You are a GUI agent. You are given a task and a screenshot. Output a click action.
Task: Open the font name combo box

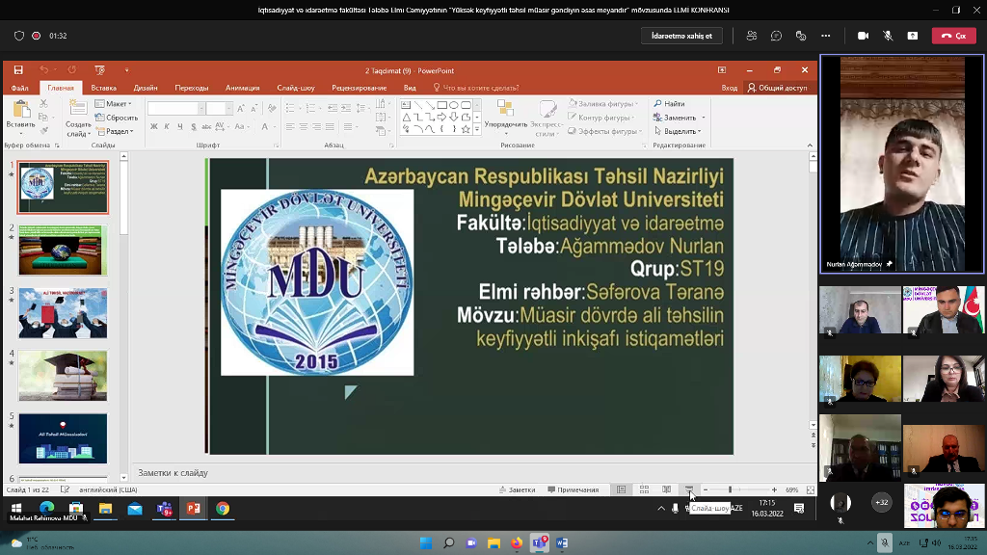coord(176,108)
